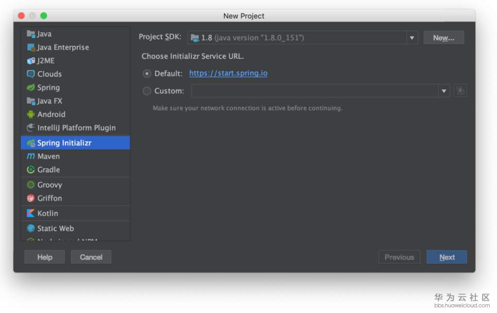Open the Custom URL dropdown arrow
497x313 pixels.
(443, 91)
